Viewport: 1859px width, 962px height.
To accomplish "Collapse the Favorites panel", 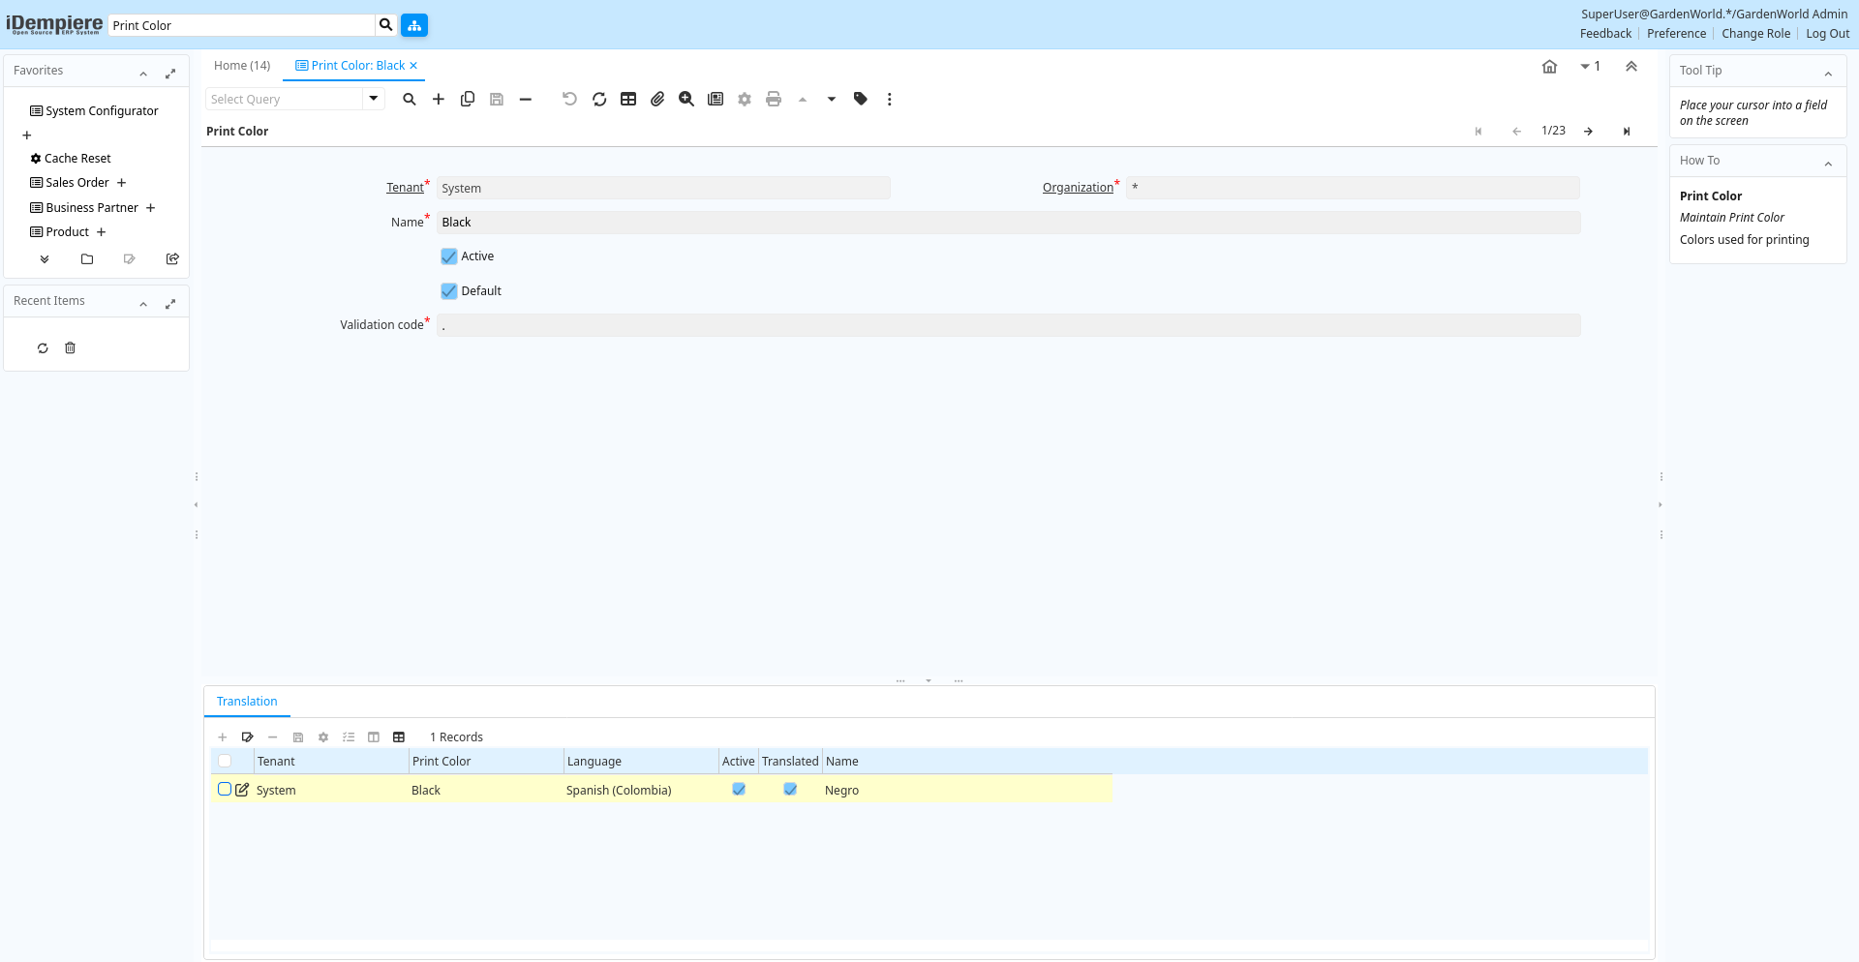I will [143, 74].
